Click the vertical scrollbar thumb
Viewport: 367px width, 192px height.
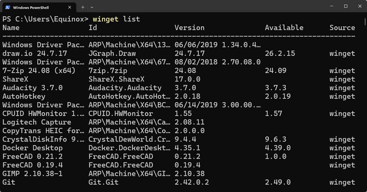(365, 21)
